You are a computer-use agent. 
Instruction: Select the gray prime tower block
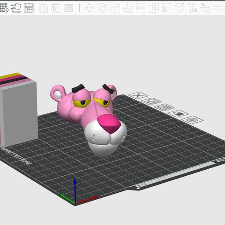click(x=19, y=110)
